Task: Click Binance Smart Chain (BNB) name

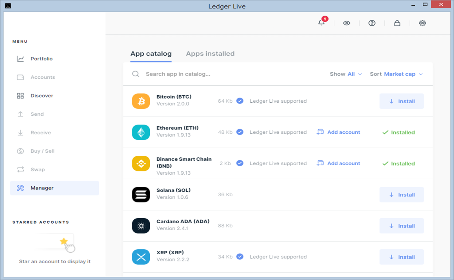Action: click(184, 162)
